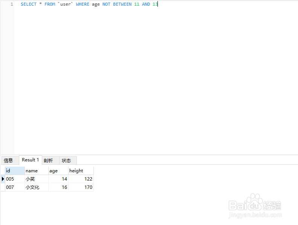Click the id column header

click(x=15, y=171)
